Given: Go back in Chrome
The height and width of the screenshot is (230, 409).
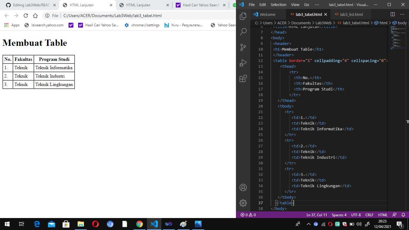Looking at the screenshot, I should click(7, 16).
